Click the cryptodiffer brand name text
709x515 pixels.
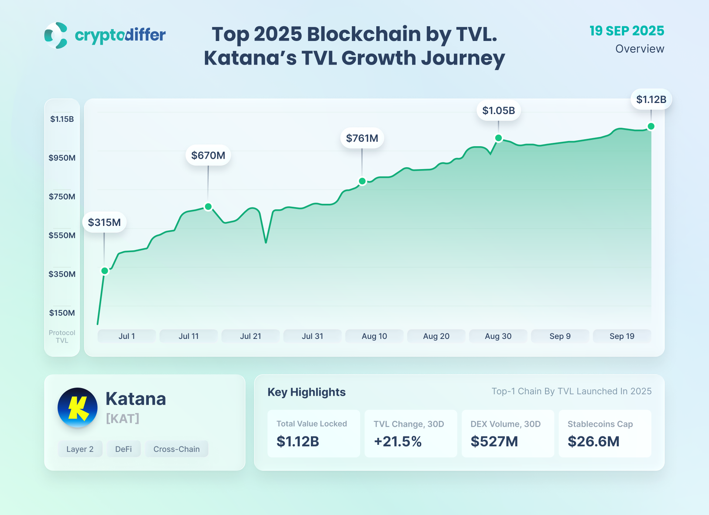120,35
